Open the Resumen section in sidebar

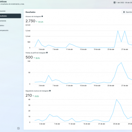(x=3, y=11)
